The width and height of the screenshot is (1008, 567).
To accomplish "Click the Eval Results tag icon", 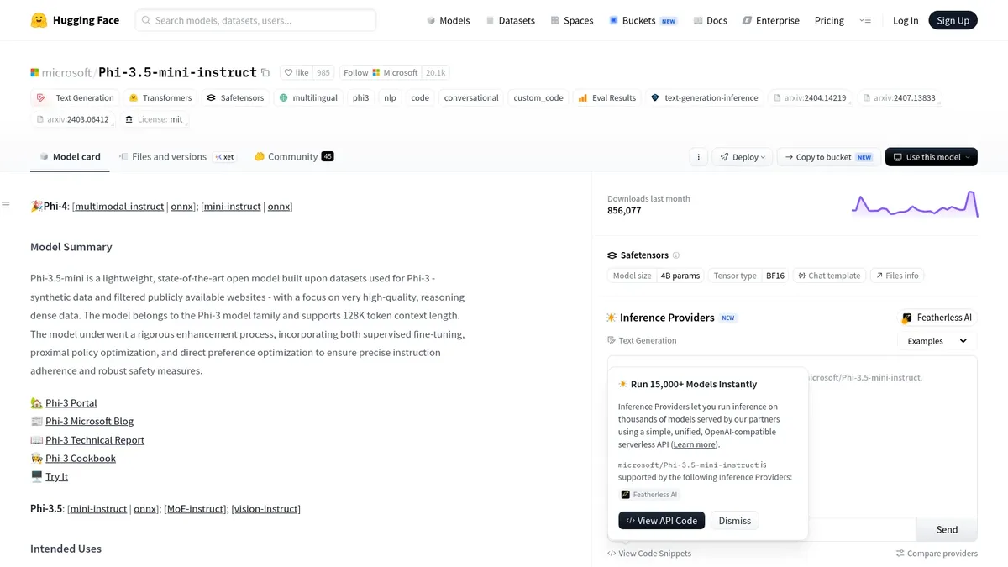I will click(x=582, y=98).
